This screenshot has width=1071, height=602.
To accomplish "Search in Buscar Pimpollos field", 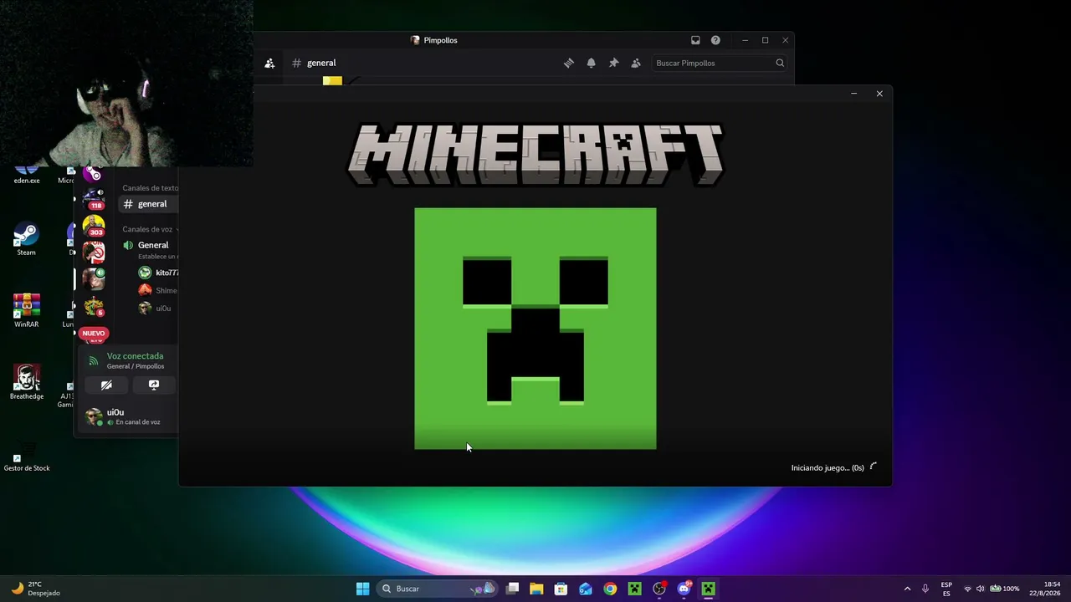I will click(720, 63).
